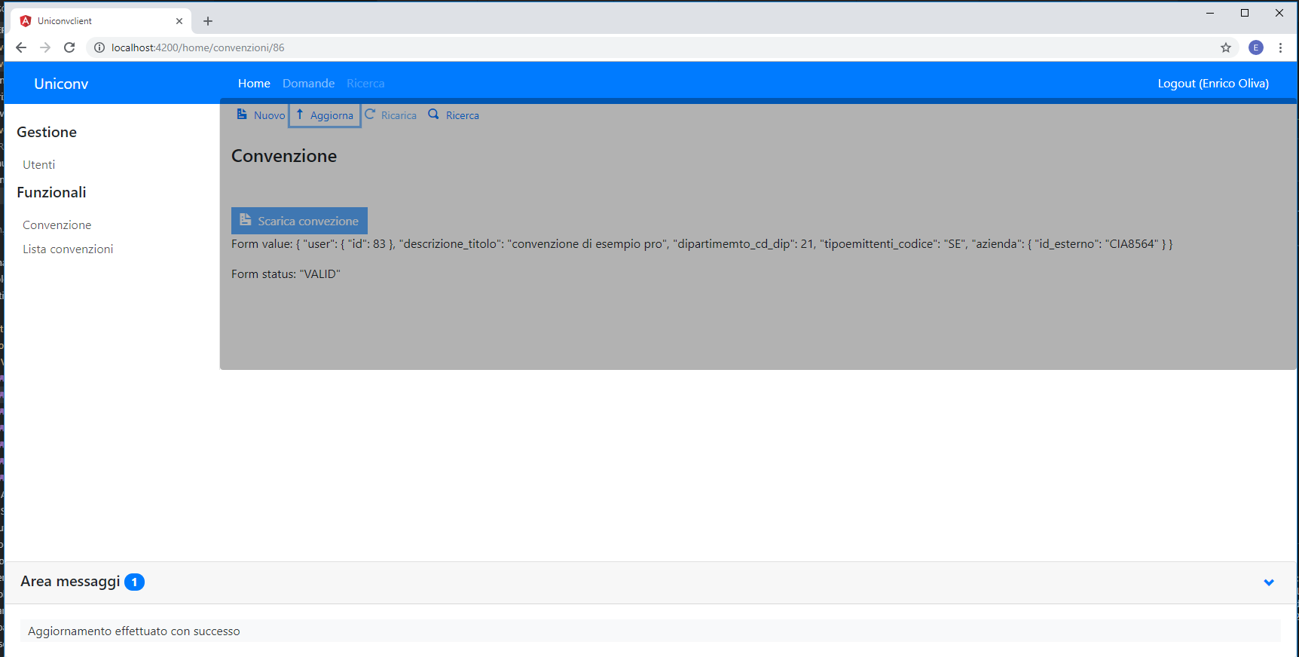Click the 'Form status: "VALID"' text
Viewport: 1299px width, 657px height.
286,274
